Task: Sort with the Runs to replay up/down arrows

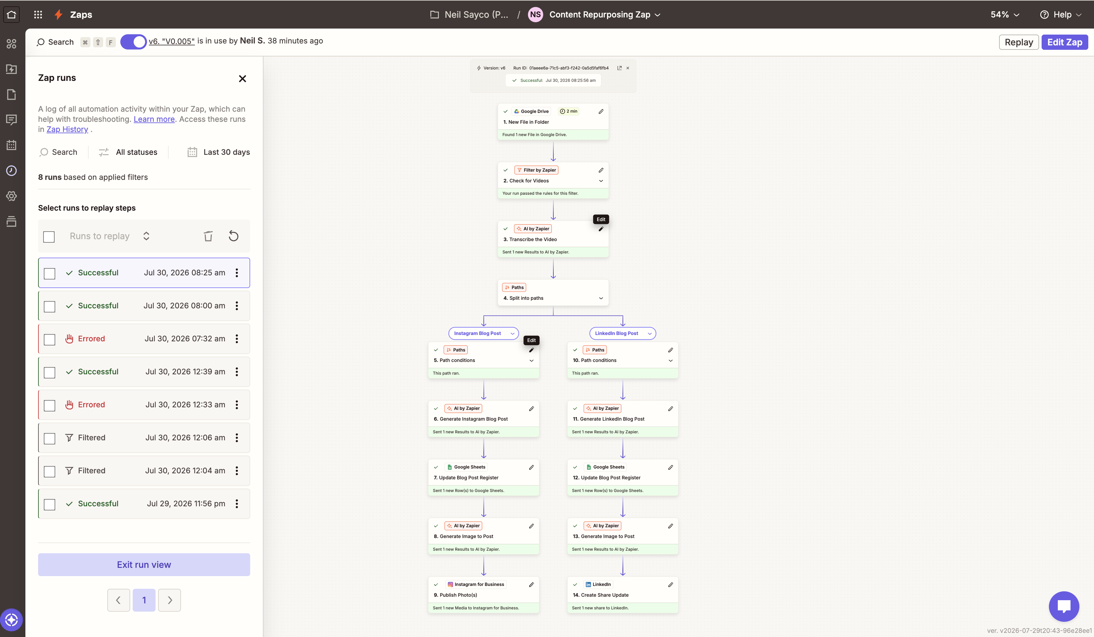Action: pos(146,236)
